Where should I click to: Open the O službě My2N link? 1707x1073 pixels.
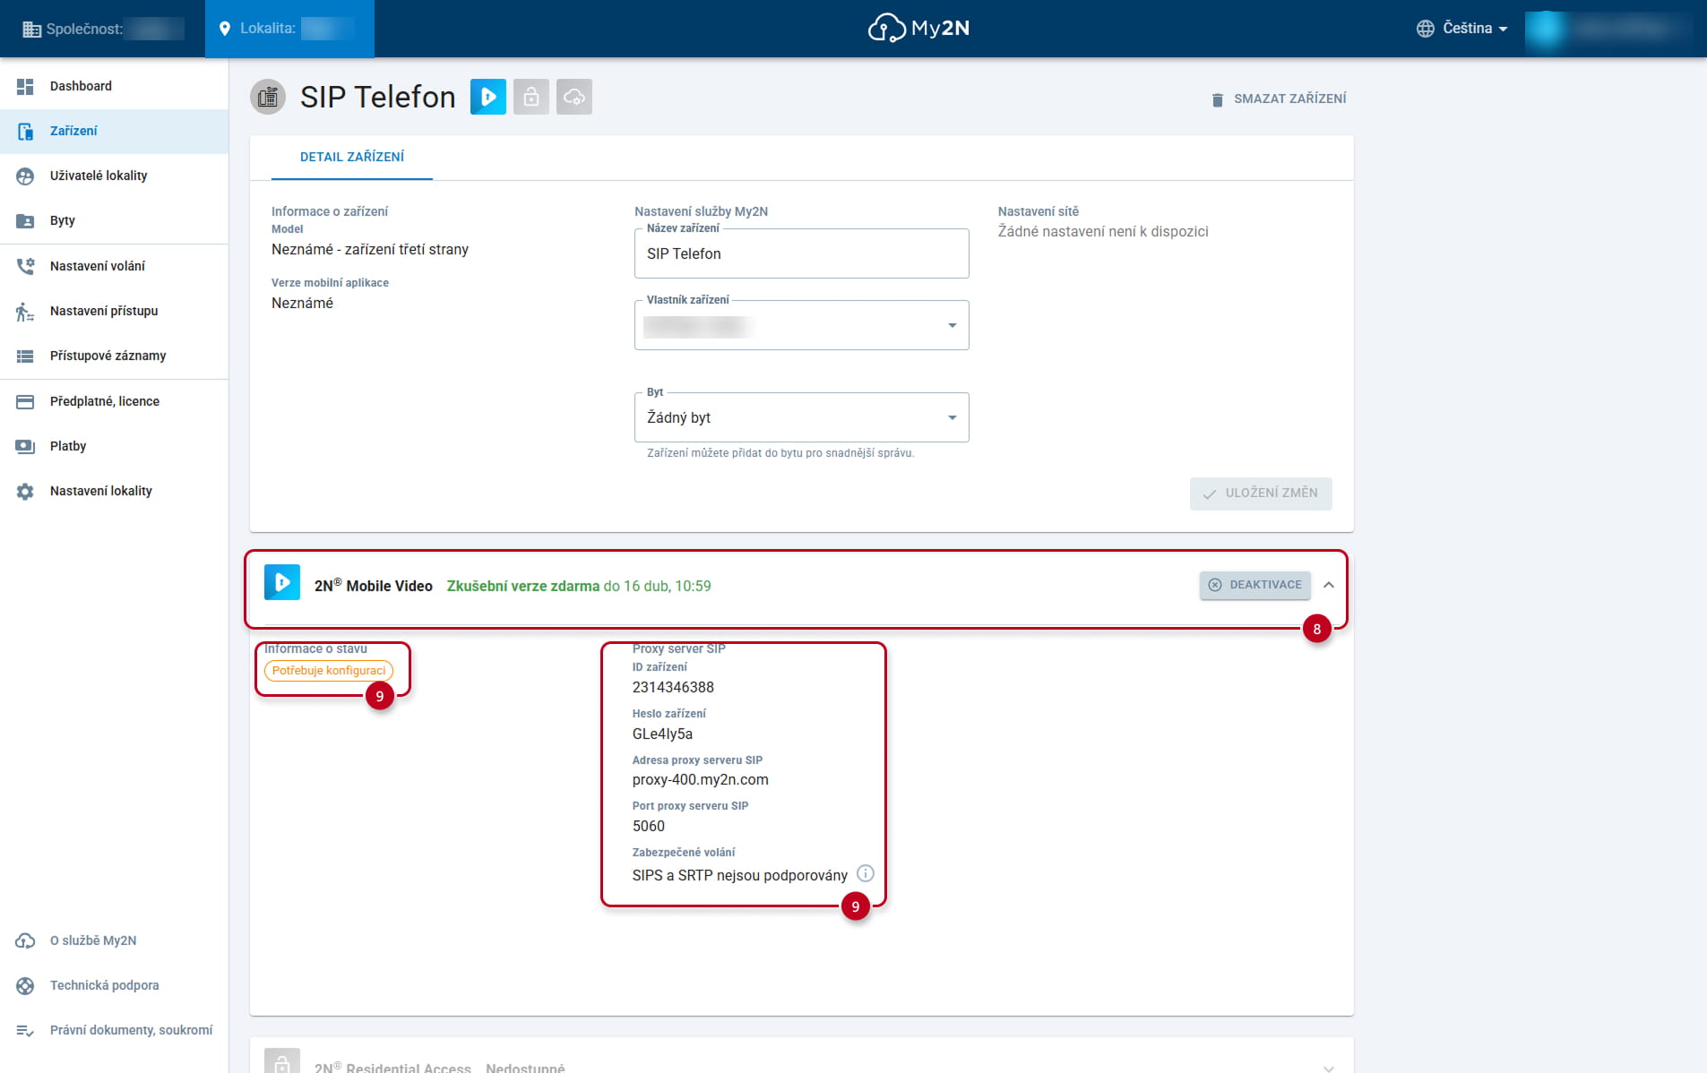point(93,940)
